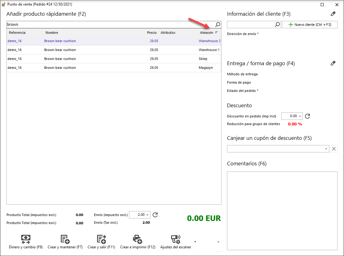Open Dinero y cambio (F9)
Screen dimensions: 344x256
(x=26, y=242)
